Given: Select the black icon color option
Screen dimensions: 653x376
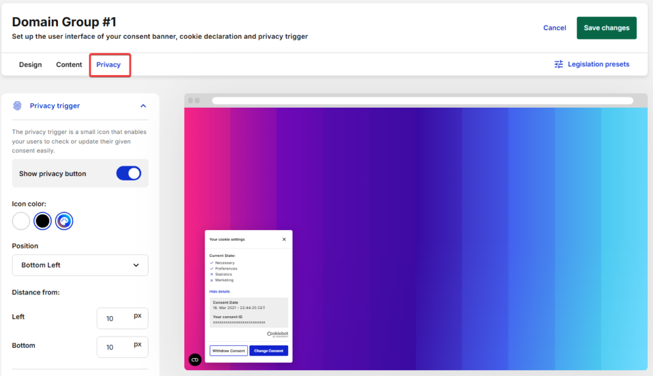Looking at the screenshot, I should (42, 221).
